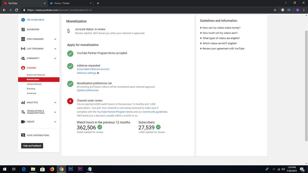
Task: Click the Community people icon
Action: [23, 58]
